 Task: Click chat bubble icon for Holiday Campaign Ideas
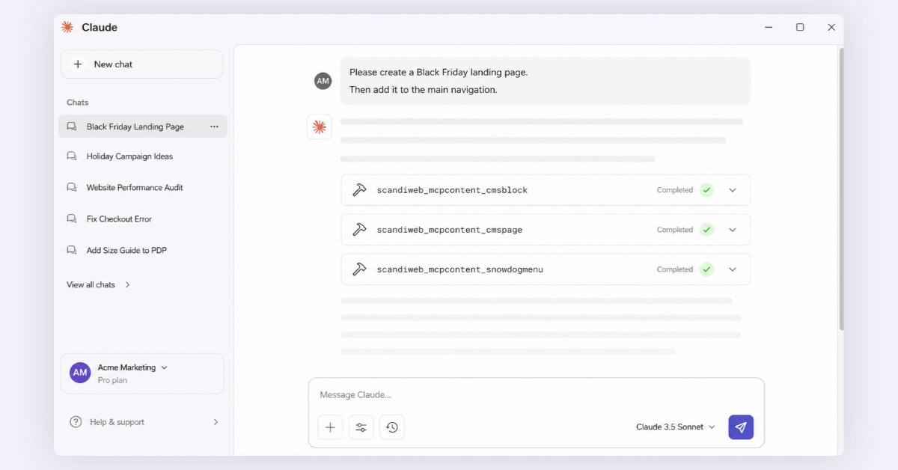(72, 156)
